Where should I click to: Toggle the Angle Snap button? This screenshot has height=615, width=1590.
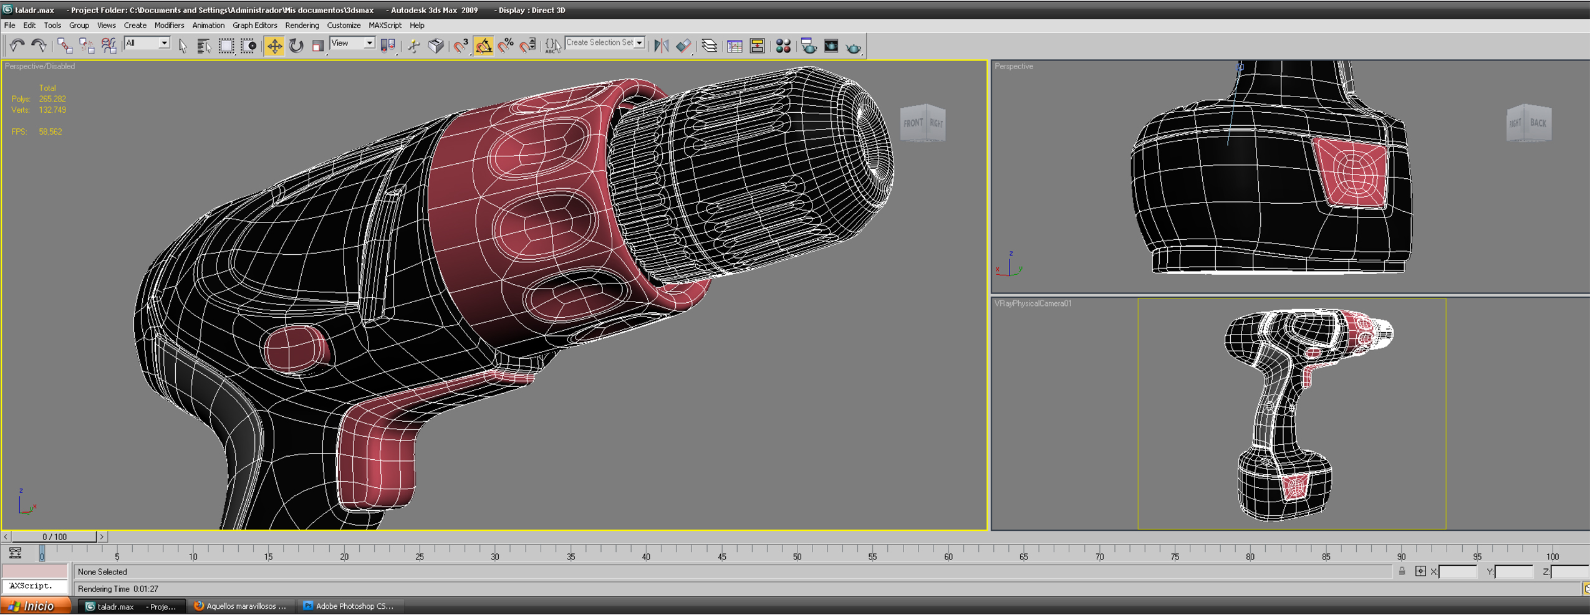[483, 46]
